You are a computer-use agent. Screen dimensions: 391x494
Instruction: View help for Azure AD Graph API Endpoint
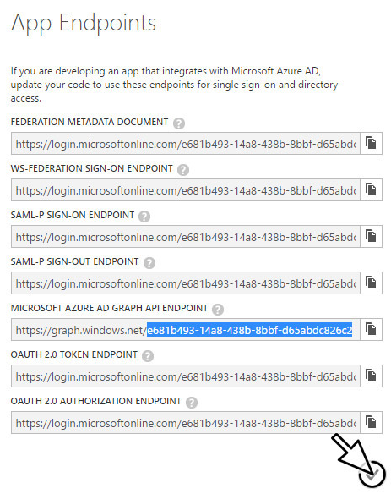(218, 309)
